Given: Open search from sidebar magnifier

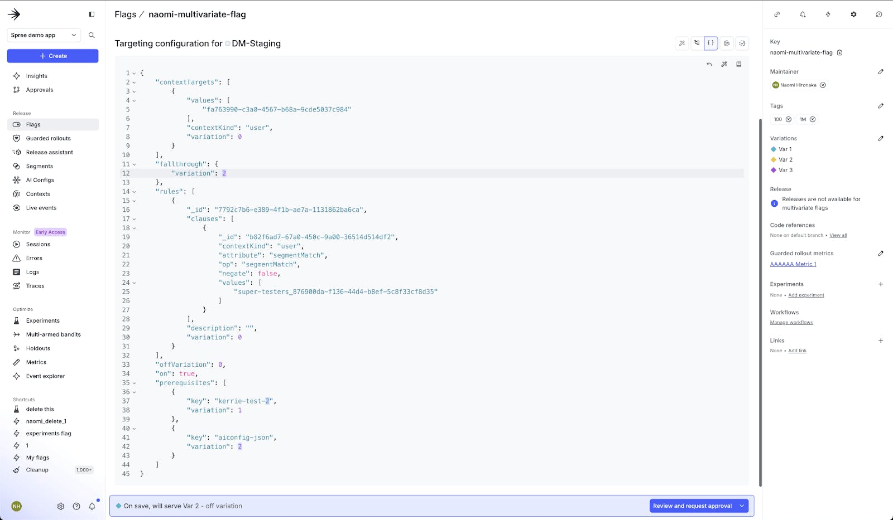Looking at the screenshot, I should [x=92, y=35].
